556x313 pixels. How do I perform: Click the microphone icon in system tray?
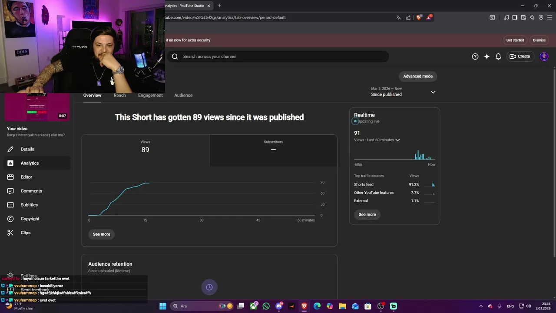click(500, 306)
